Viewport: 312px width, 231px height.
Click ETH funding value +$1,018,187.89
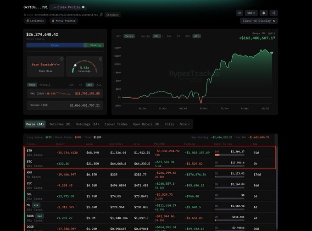click(x=197, y=153)
